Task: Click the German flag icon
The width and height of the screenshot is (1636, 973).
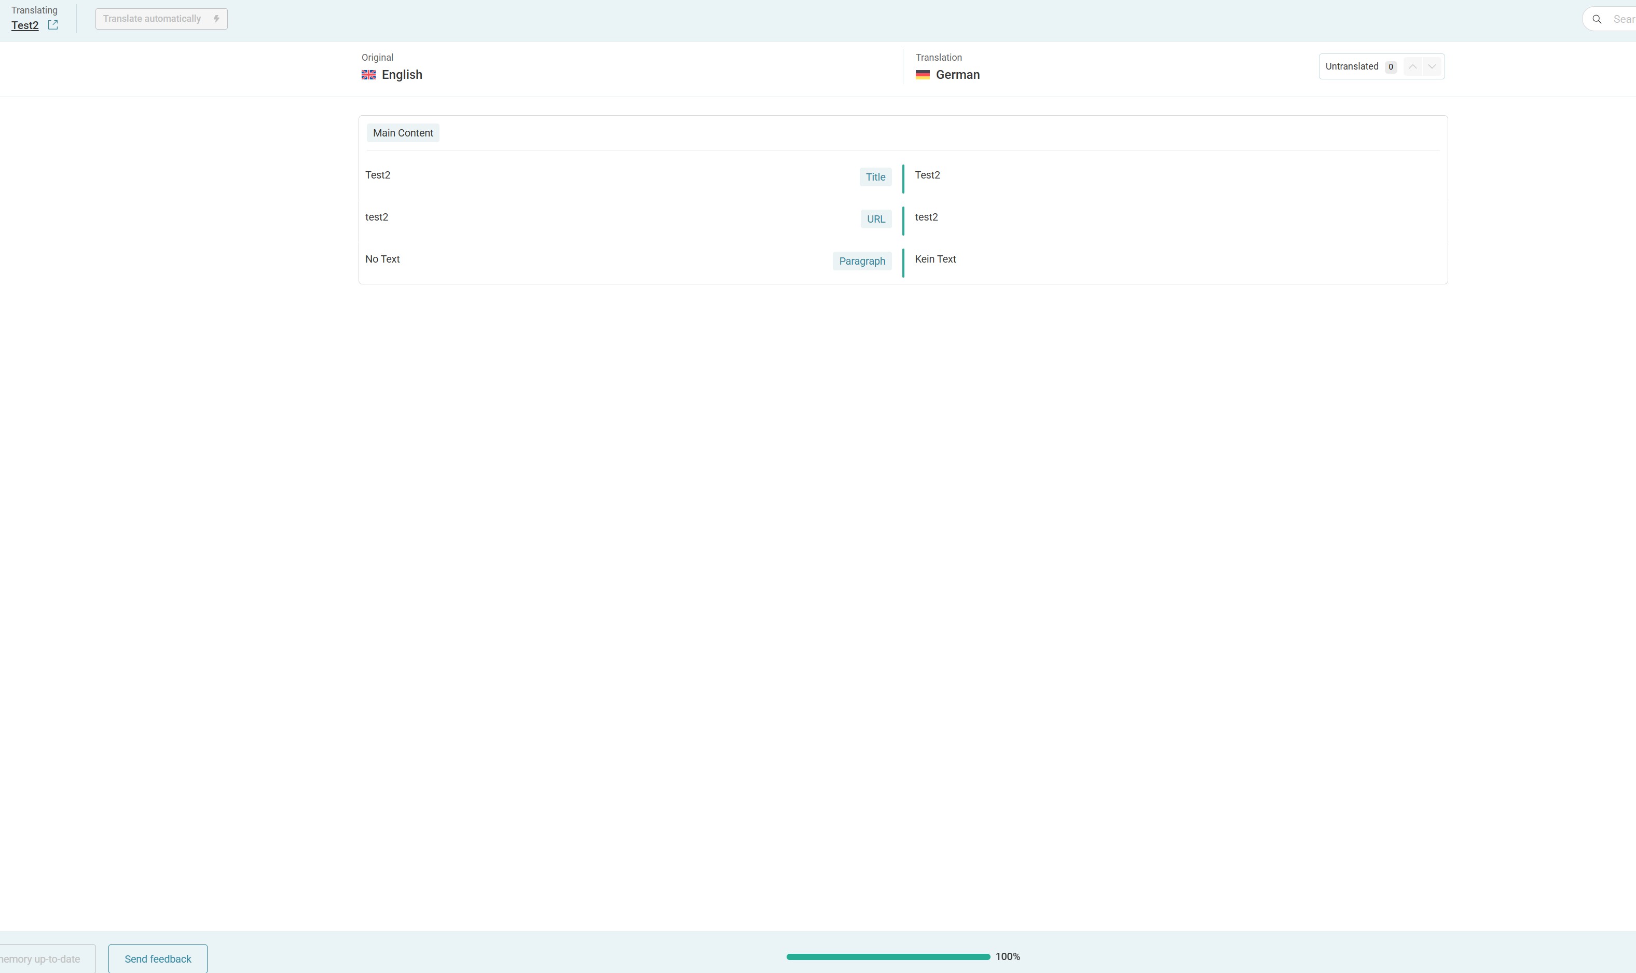Action: [922, 75]
